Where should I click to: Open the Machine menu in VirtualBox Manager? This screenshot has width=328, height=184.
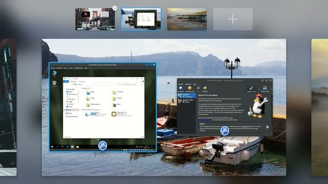pyautogui.click(x=188, y=84)
